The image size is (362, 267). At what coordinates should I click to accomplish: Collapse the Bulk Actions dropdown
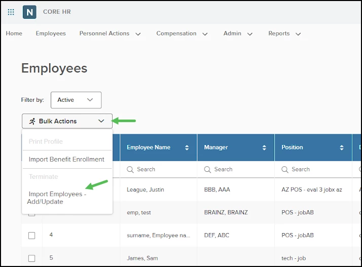click(x=67, y=121)
